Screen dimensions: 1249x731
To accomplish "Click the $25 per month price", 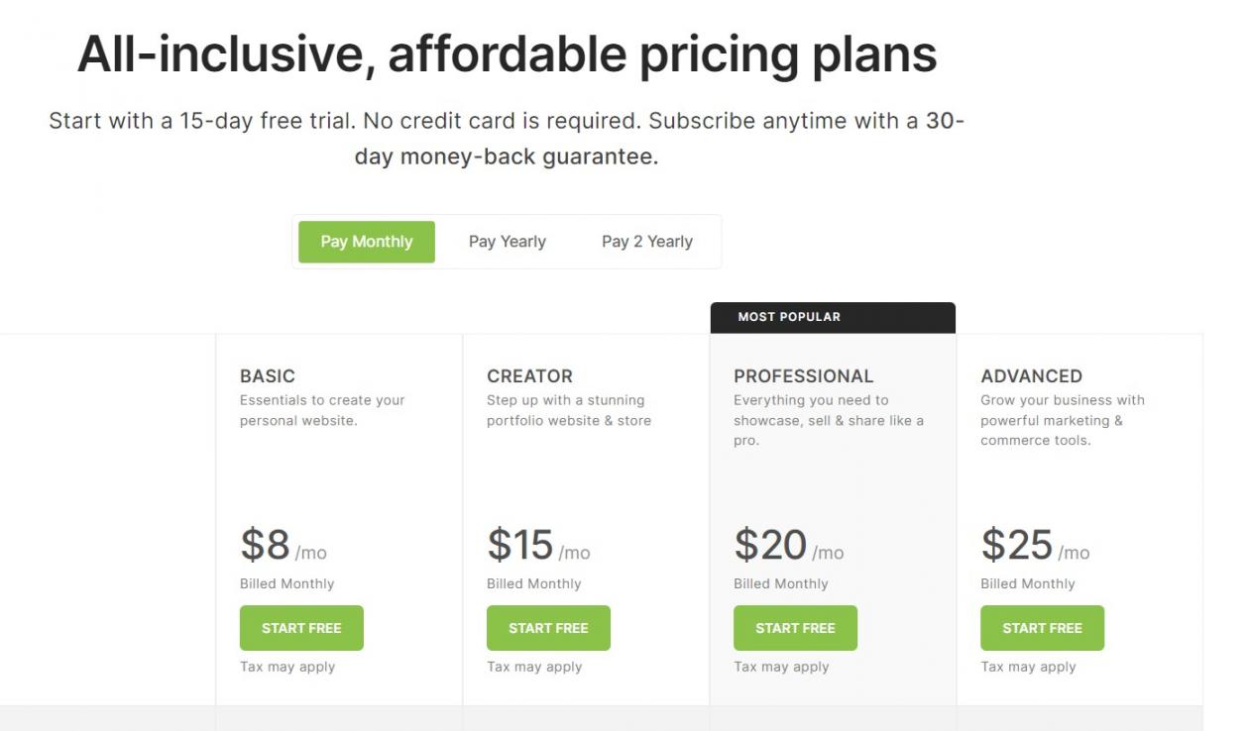I will (x=1034, y=546).
